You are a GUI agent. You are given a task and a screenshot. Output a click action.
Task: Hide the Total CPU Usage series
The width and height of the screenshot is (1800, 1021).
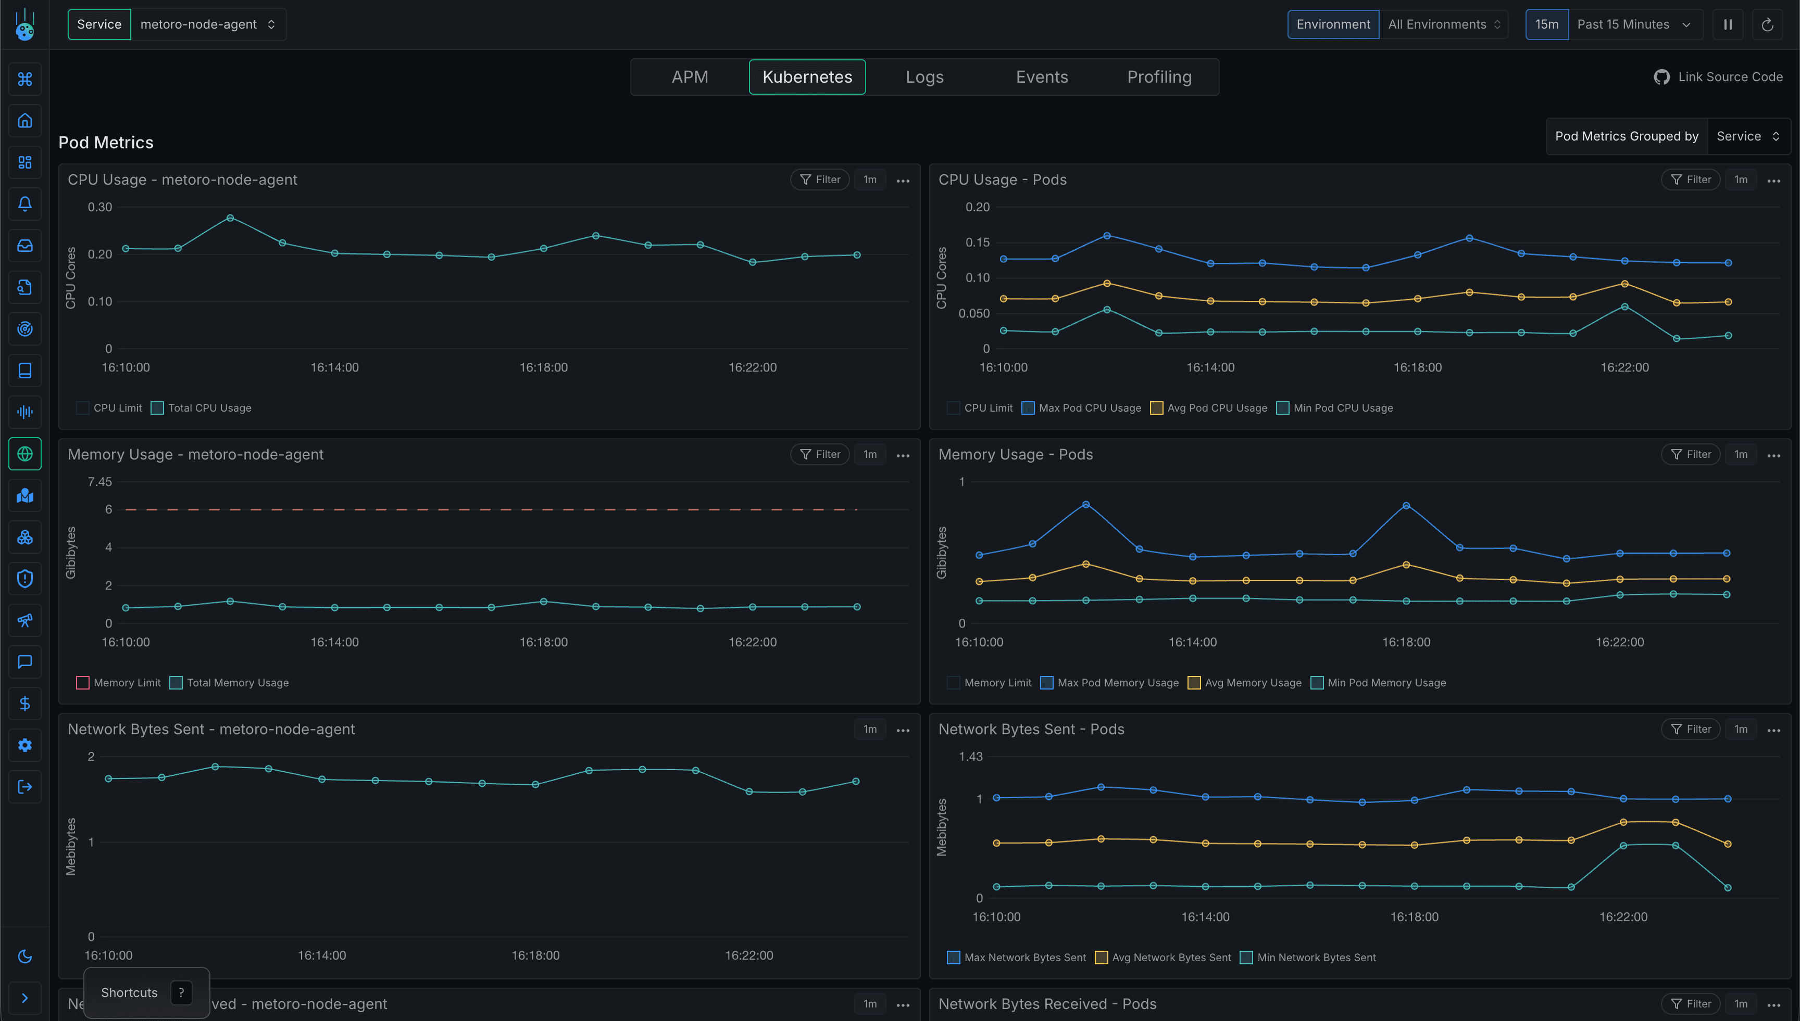coord(157,407)
